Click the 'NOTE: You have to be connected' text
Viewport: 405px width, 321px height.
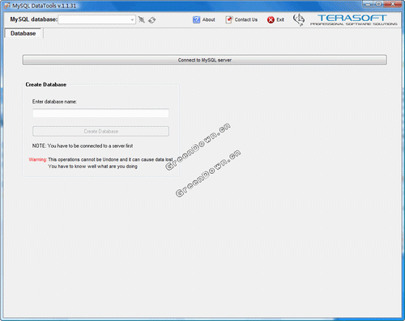[x=83, y=146]
